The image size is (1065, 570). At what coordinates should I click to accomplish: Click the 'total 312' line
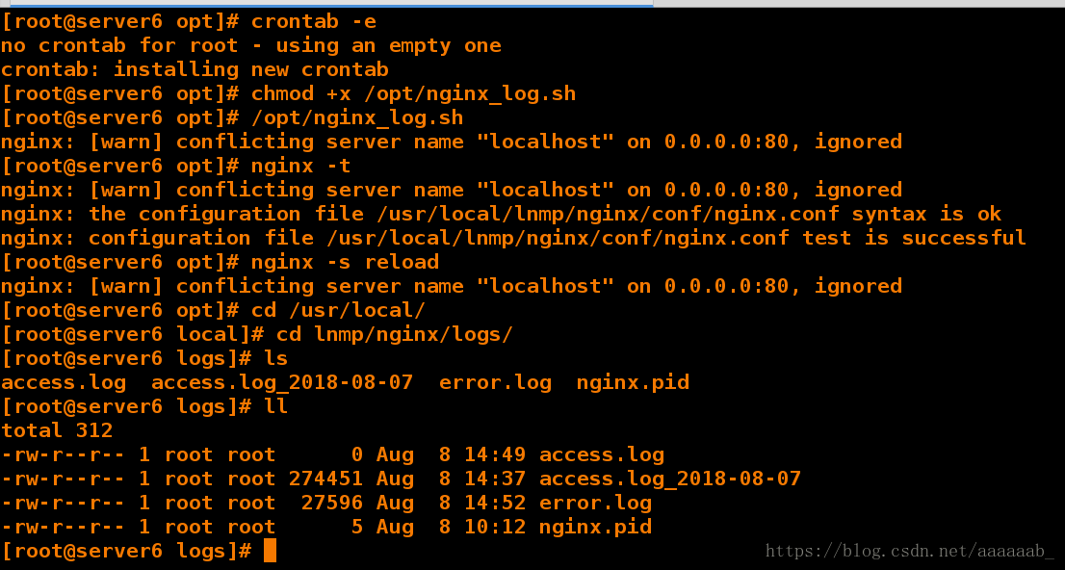pos(57,430)
